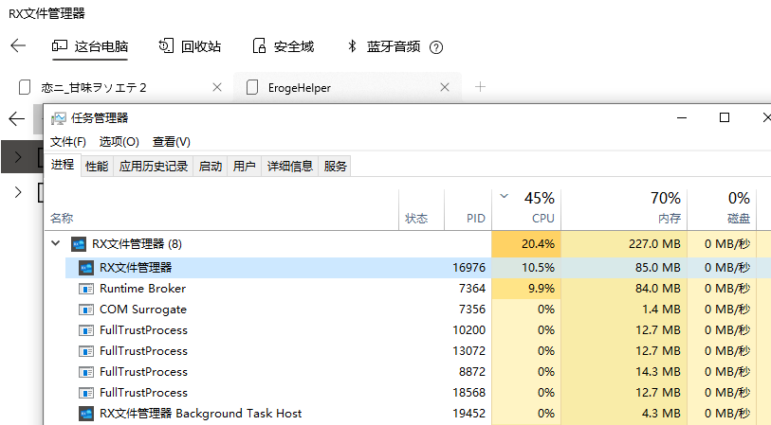
Task: Click 227.0 MB memory value
Action: point(654,244)
